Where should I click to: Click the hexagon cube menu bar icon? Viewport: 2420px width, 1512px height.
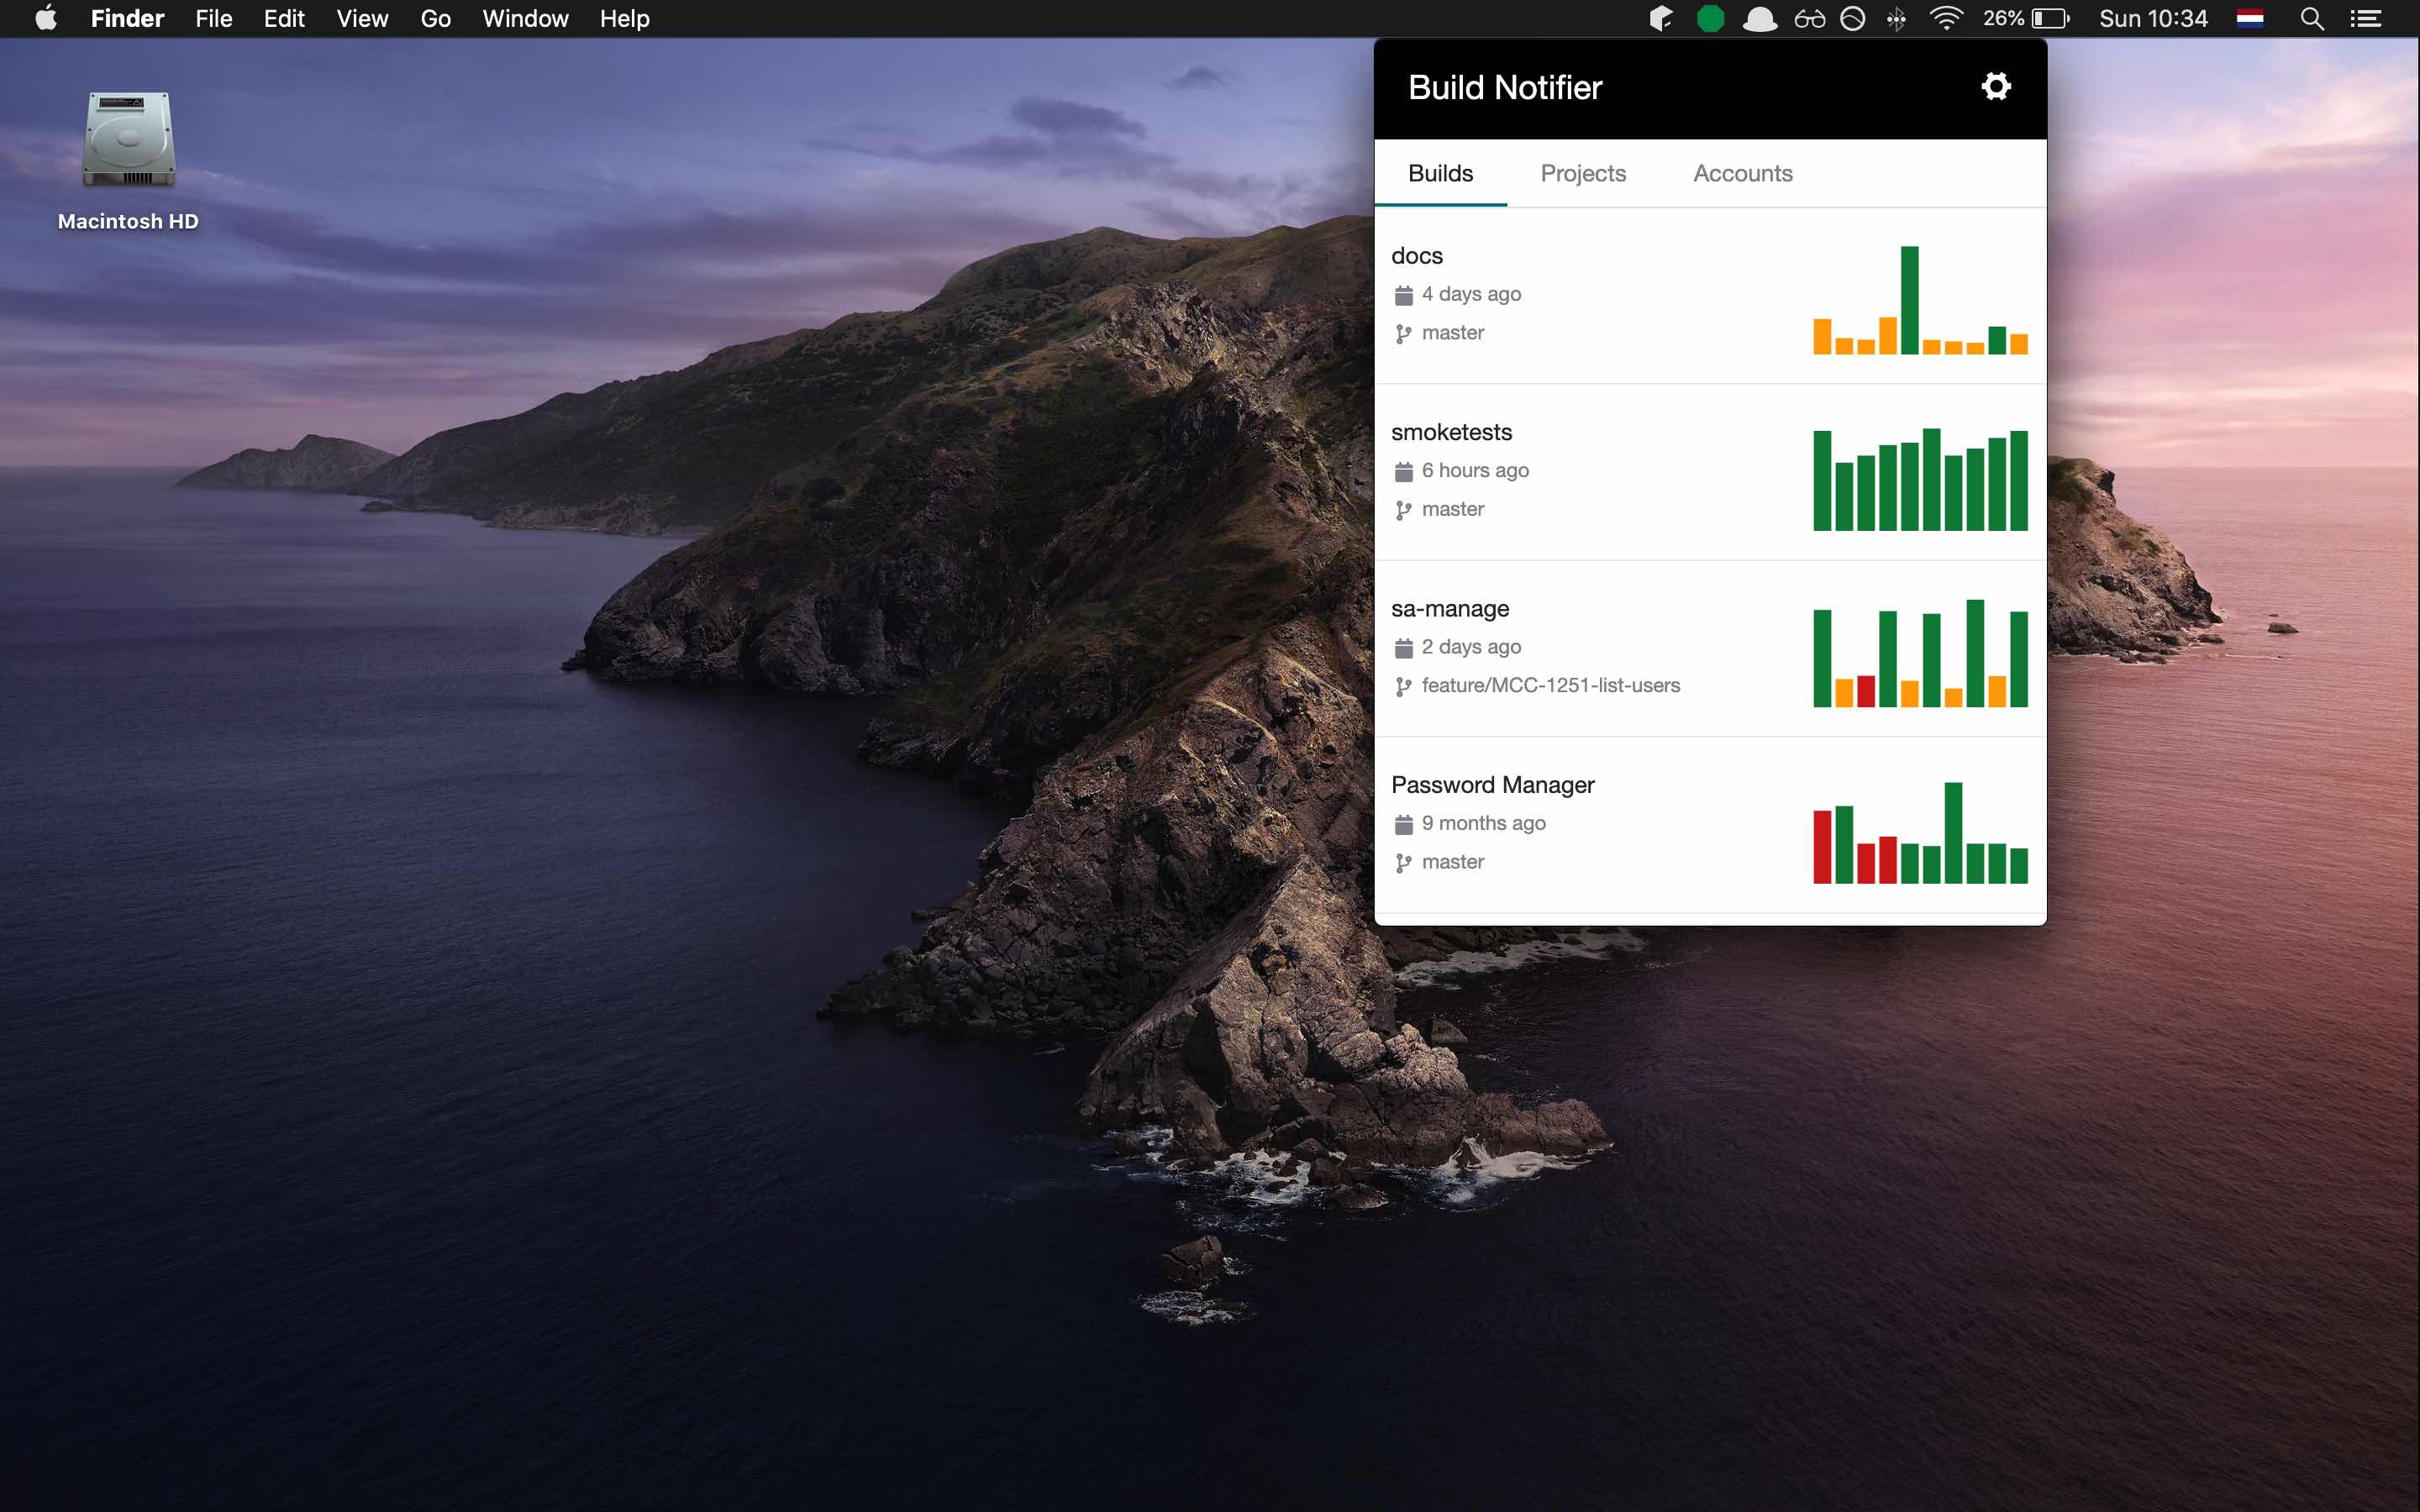click(x=1661, y=19)
